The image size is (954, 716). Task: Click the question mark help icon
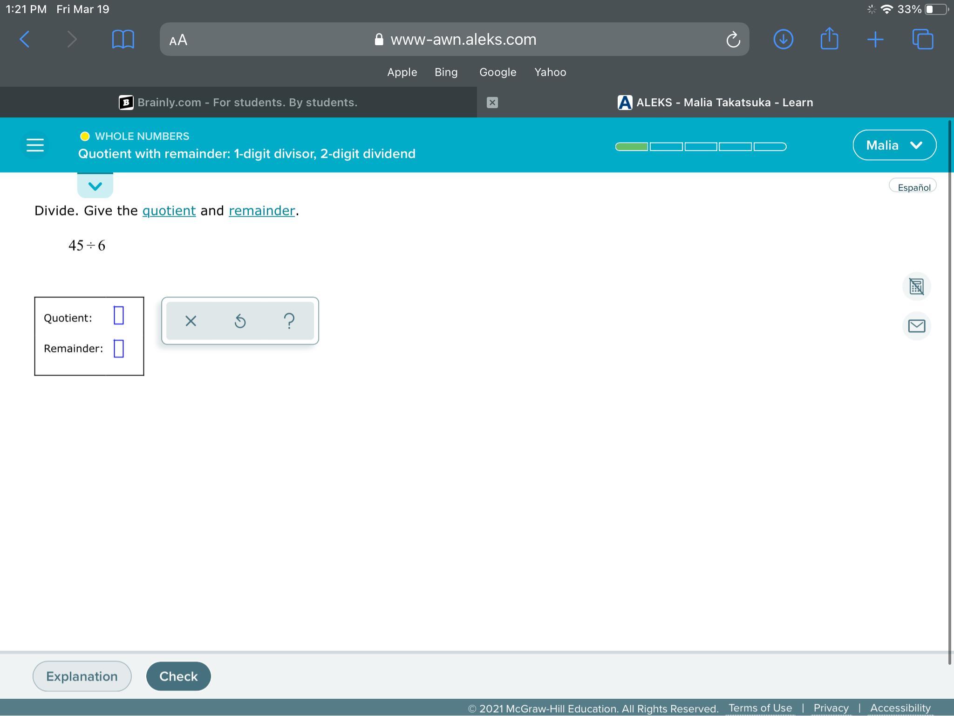[x=289, y=321]
